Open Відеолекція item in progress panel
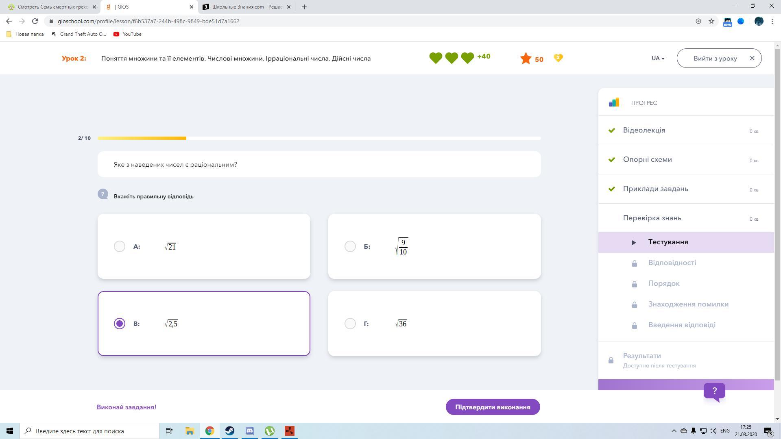Viewport: 781px width, 439px height. click(644, 130)
